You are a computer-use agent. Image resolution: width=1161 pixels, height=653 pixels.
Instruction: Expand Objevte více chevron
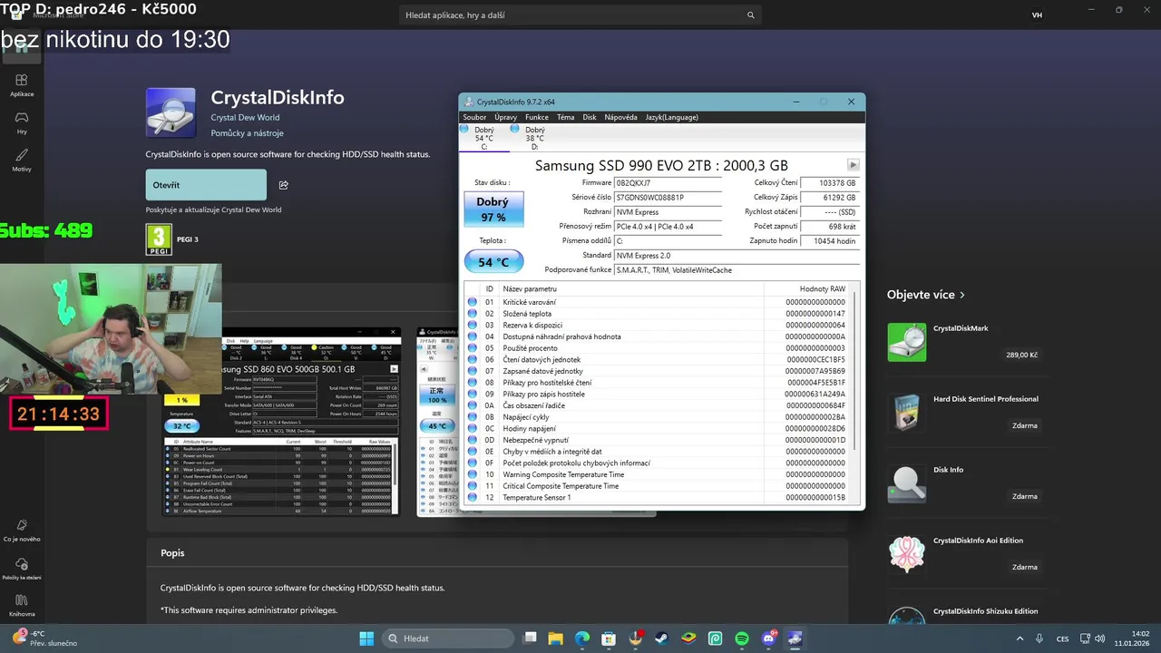[x=962, y=295]
